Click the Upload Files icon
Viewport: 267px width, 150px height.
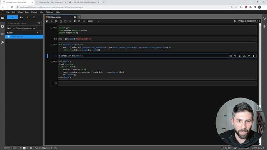(28, 17)
